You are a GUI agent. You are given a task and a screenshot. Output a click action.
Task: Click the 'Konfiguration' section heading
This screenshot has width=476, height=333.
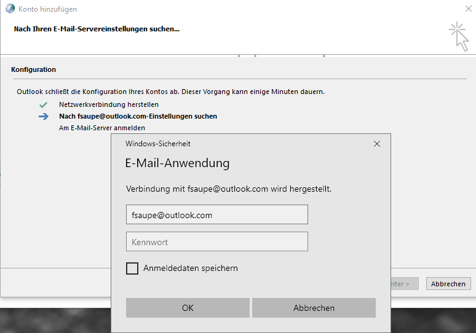(x=33, y=69)
